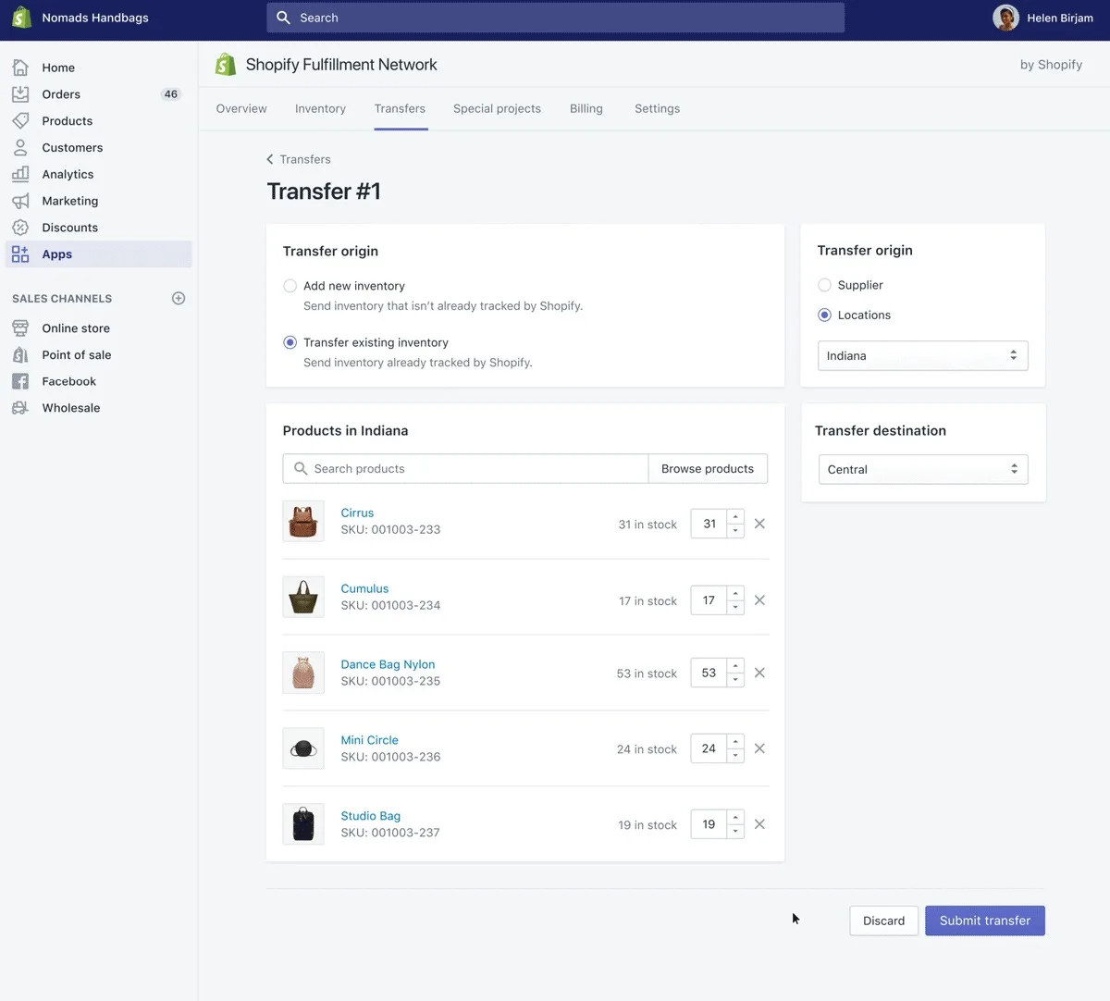This screenshot has height=1001, width=1110.
Task: Click the Discounts badge icon
Action: [20, 228]
